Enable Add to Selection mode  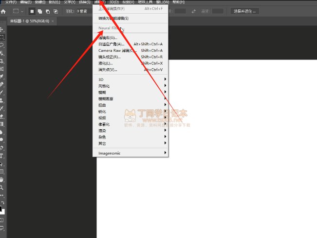coord(40,11)
